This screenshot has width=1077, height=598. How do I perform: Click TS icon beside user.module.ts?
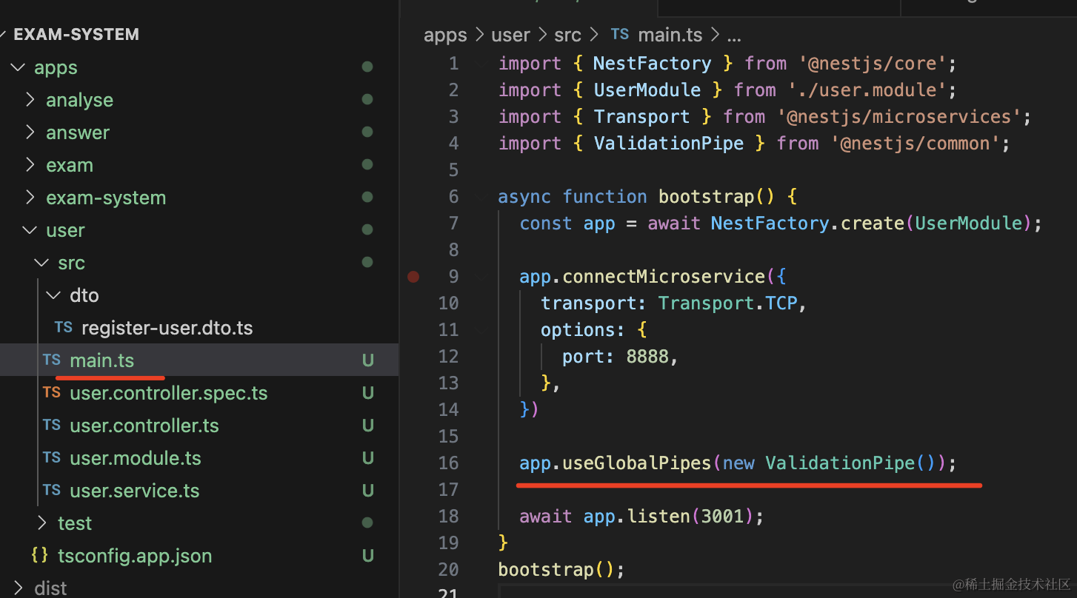[51, 458]
